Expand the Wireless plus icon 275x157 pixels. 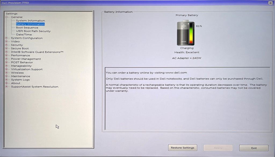pos(6,73)
